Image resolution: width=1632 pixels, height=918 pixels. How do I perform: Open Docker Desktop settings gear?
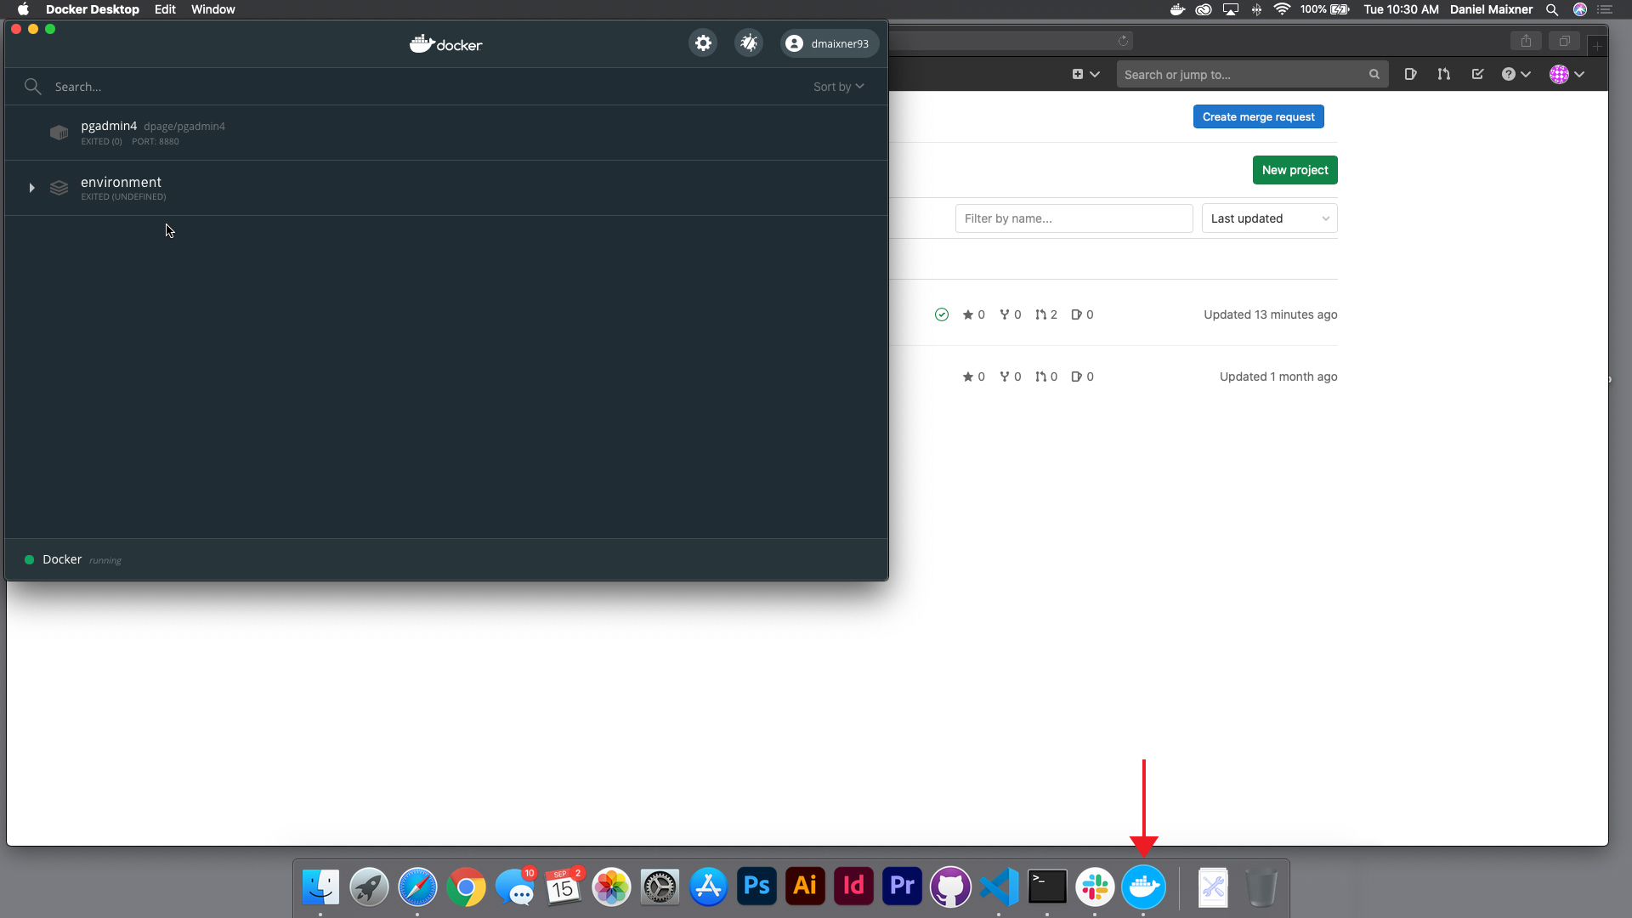pyautogui.click(x=703, y=42)
